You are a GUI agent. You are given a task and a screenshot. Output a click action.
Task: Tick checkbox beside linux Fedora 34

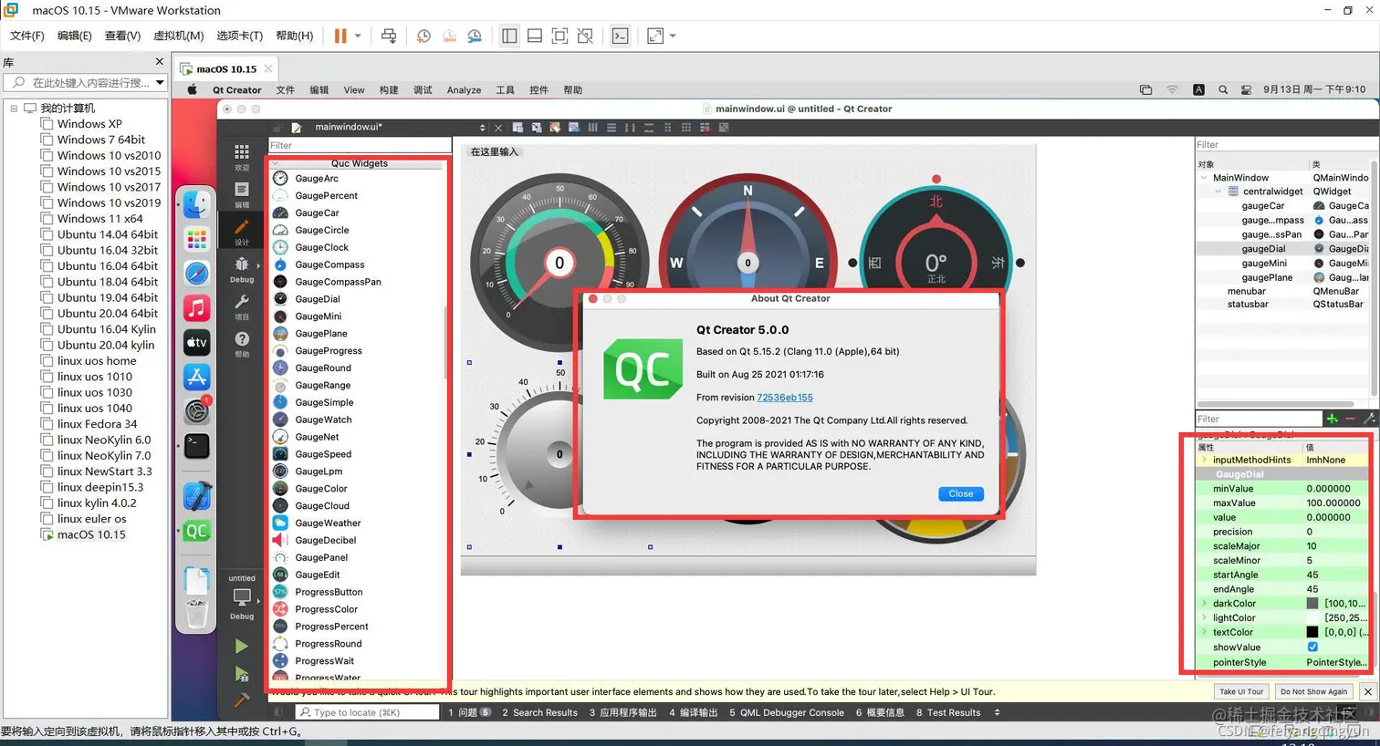(47, 424)
